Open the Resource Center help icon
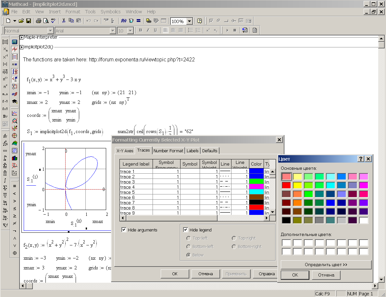This screenshot has width=386, height=297. point(199,21)
